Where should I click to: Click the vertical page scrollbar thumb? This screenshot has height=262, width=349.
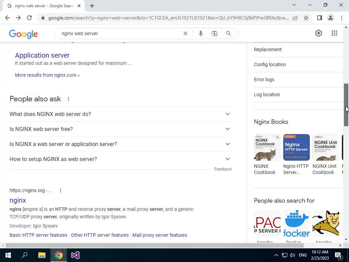click(x=346, y=105)
